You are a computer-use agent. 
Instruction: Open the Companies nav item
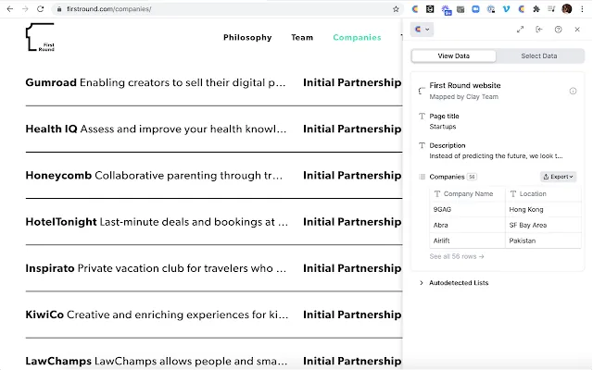point(357,37)
